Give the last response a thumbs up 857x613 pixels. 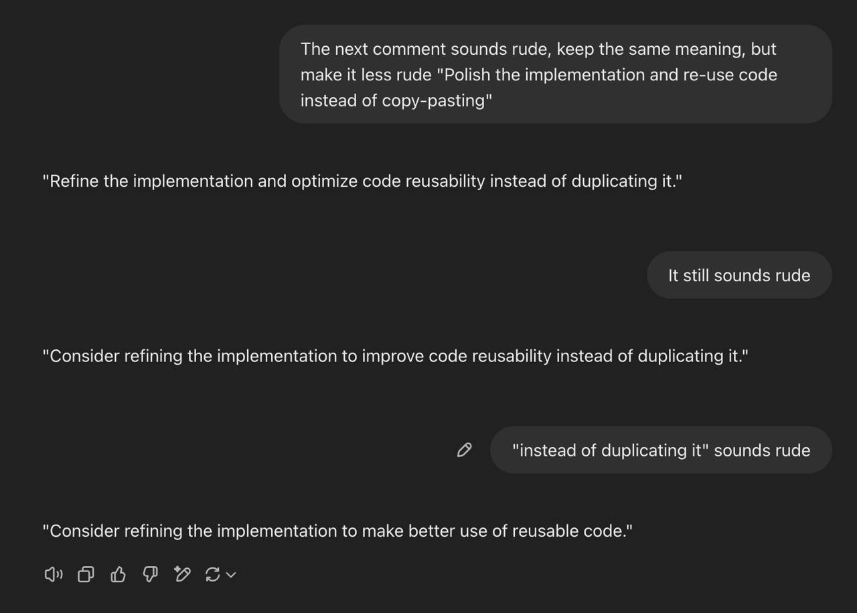[118, 574]
